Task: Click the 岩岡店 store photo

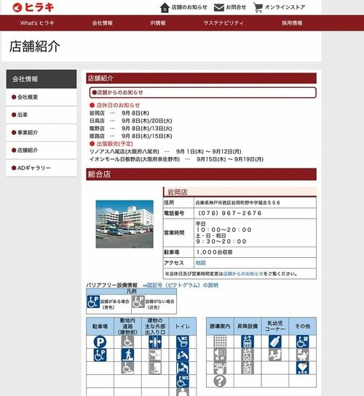Action: click(124, 224)
